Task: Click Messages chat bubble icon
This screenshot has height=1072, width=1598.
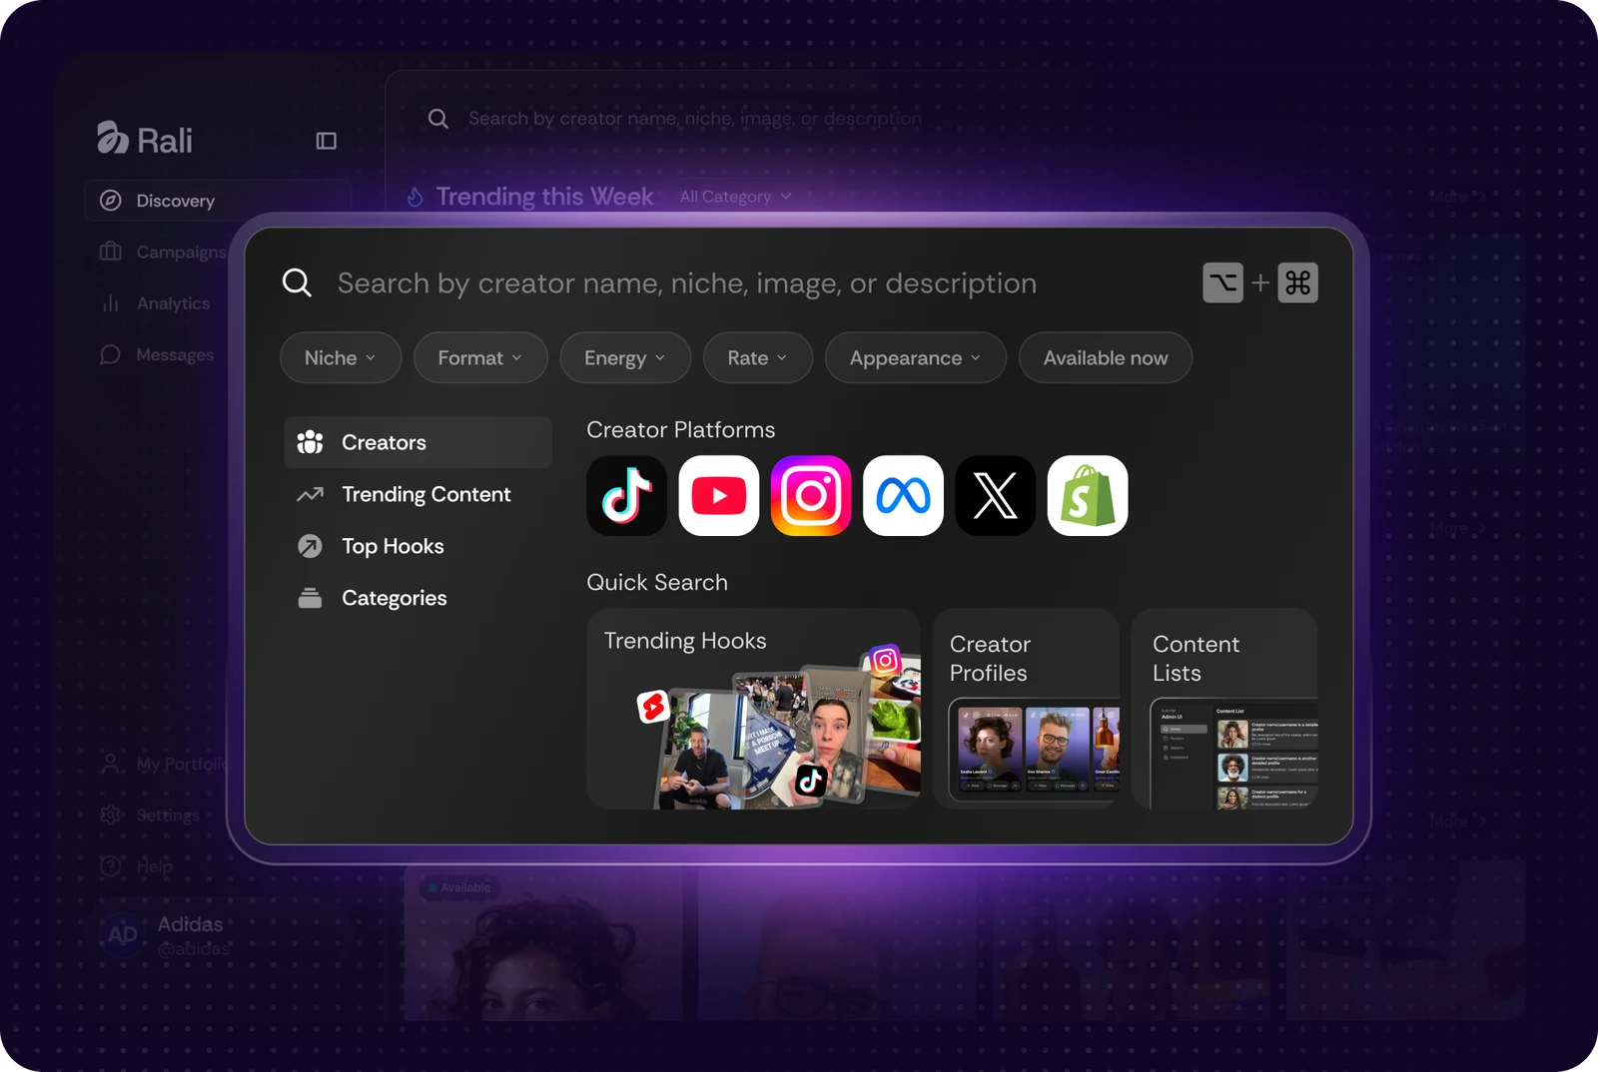Action: pos(111,354)
